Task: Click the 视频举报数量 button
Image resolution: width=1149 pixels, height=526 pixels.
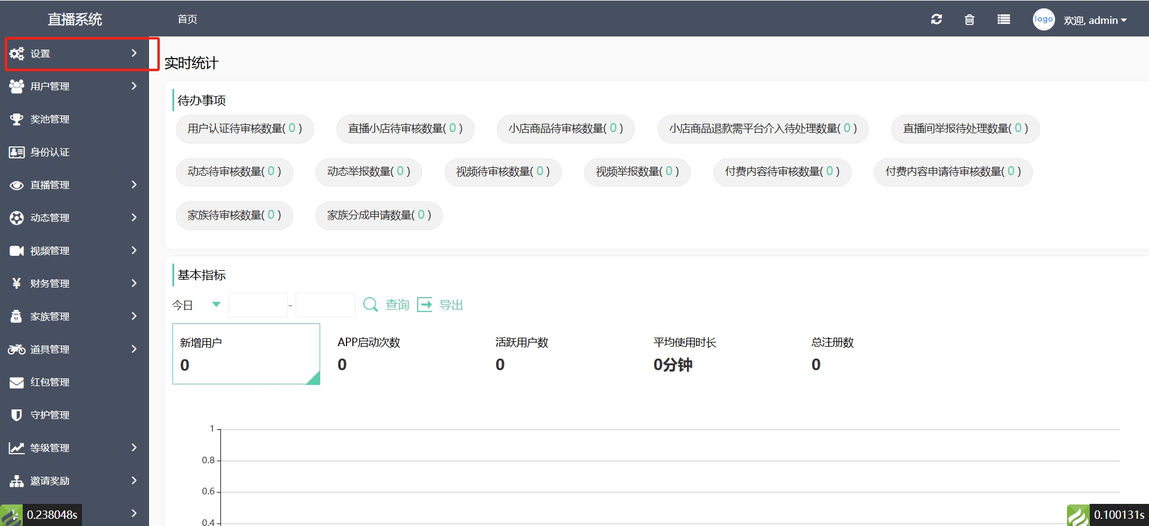Action: point(637,172)
